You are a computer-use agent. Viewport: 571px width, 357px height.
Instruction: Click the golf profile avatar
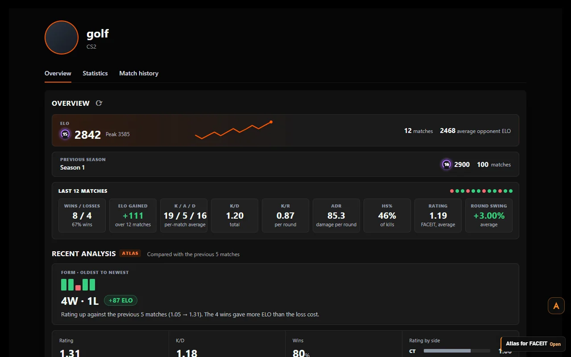[62, 37]
